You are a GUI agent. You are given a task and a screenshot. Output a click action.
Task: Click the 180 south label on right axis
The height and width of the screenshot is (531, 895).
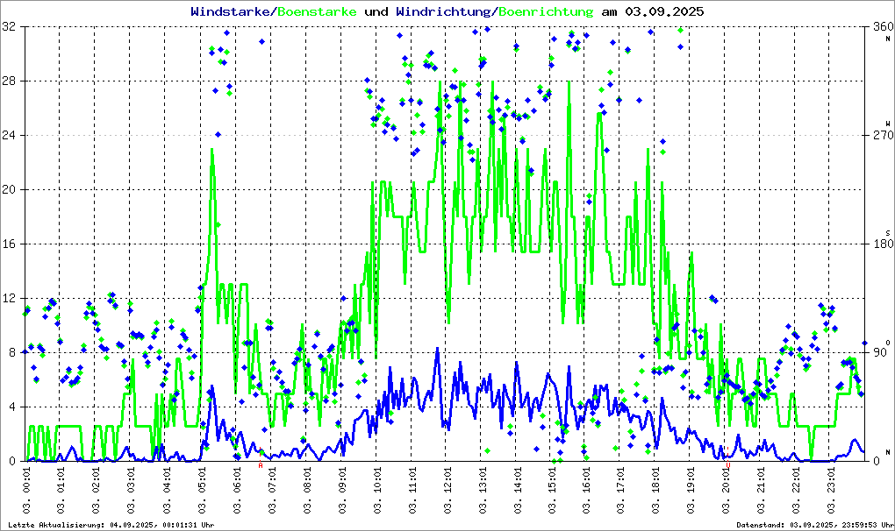coord(881,244)
